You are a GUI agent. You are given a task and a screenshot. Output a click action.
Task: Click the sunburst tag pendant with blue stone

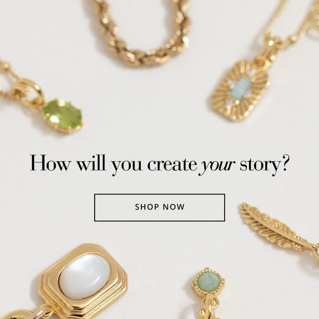(x=241, y=91)
